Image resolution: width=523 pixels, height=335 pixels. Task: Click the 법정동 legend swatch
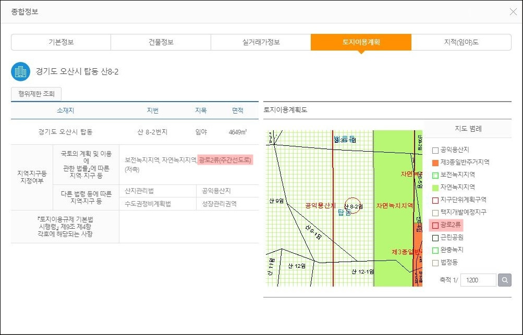(435, 263)
